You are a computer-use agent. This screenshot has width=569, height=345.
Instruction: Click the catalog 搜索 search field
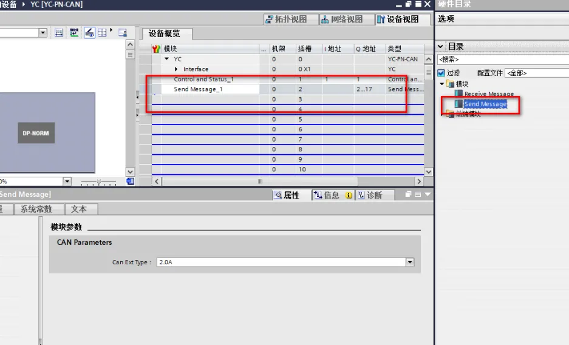click(x=503, y=59)
